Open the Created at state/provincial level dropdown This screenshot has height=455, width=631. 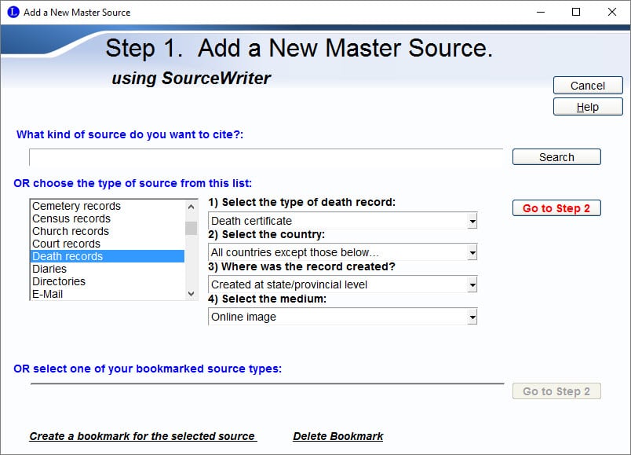pyautogui.click(x=472, y=284)
